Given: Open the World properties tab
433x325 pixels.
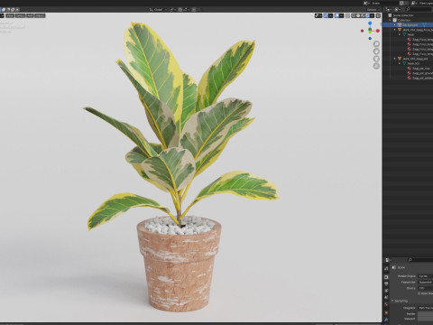Looking at the screenshot, I should (386, 304).
